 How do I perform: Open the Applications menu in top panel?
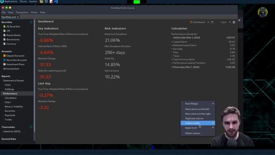[11, 1]
